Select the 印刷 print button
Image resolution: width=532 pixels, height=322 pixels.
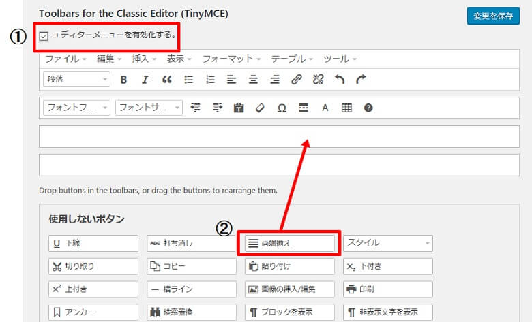pos(388,289)
